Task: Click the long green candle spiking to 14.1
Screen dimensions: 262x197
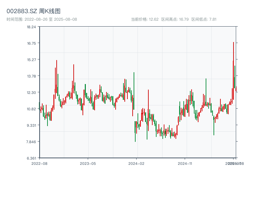Action: pos(134,91)
